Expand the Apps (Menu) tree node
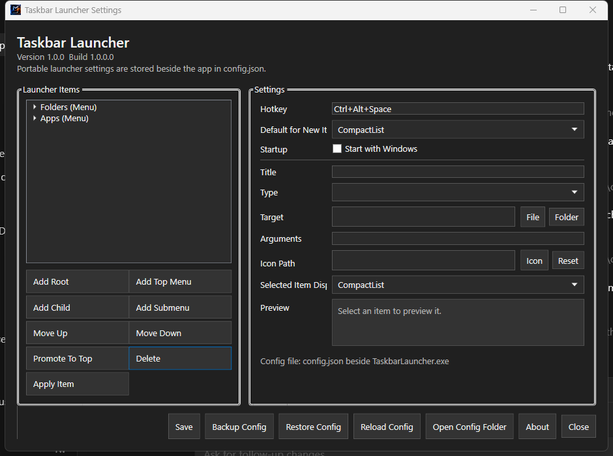 (35, 118)
